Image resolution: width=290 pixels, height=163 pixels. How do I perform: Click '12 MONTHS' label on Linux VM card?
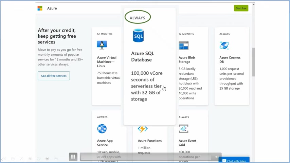point(105,34)
